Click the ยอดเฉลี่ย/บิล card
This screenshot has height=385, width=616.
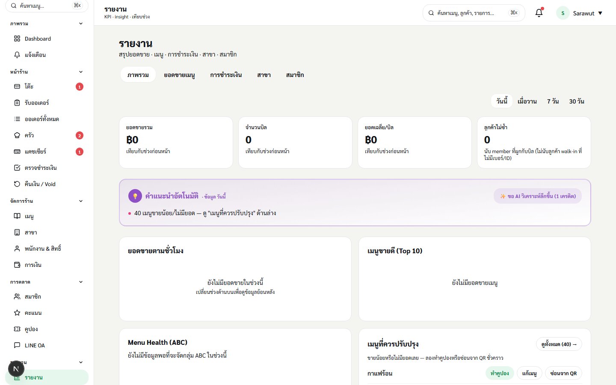coord(415,142)
